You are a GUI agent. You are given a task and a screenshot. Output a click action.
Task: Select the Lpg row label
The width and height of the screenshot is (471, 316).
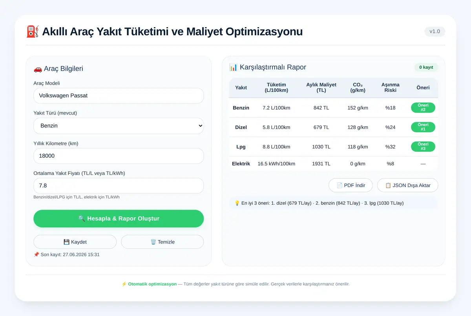pos(241,147)
